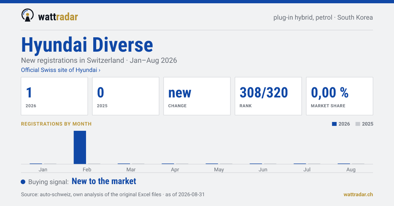Viewport: 394px width, 206px height.
Task: Click the 2025 registrations card showing 0
Action: point(126,96)
